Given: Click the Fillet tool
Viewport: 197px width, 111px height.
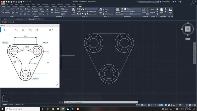Looking at the screenshot, I should tap(42, 11).
